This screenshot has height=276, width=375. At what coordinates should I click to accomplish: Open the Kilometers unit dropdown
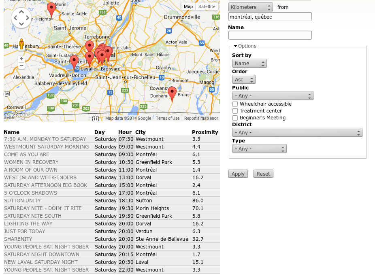251,7
